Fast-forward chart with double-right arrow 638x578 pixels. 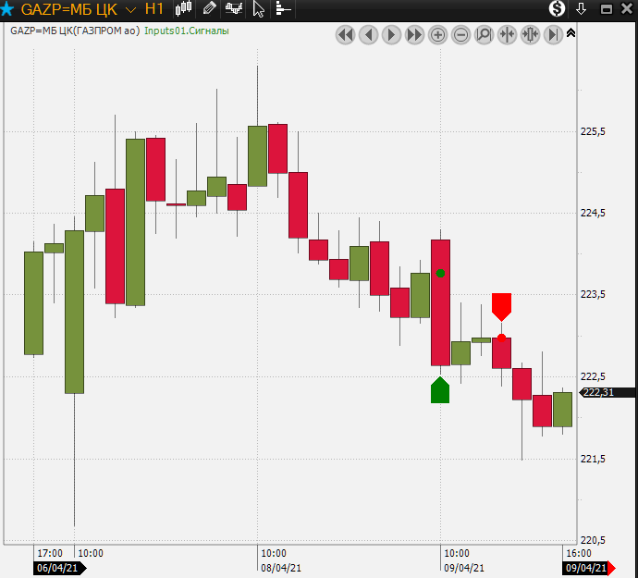click(x=414, y=35)
